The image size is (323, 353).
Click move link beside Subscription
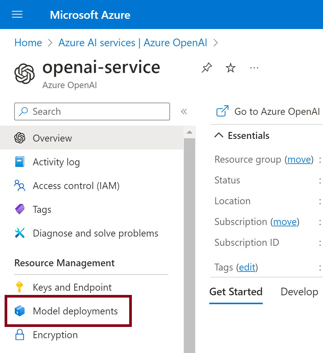[285, 222]
